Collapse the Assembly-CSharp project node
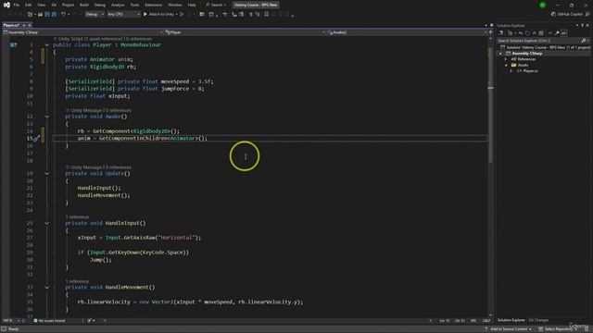 (501, 54)
